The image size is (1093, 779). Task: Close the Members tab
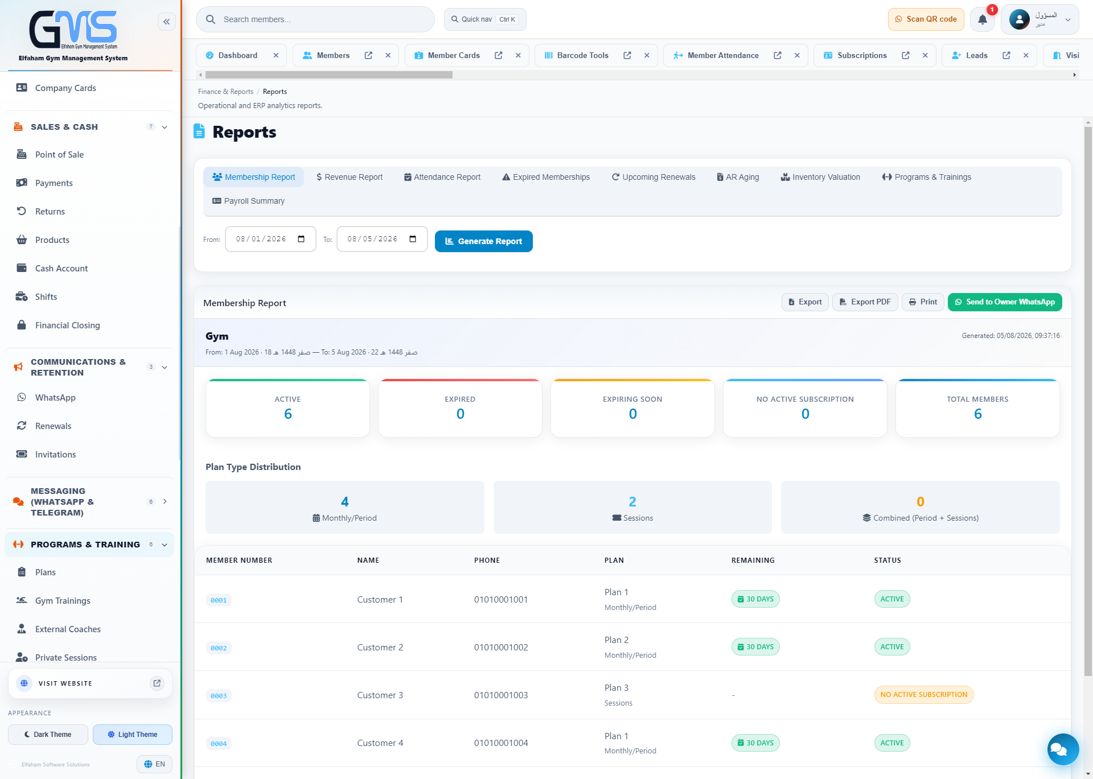[x=388, y=55]
